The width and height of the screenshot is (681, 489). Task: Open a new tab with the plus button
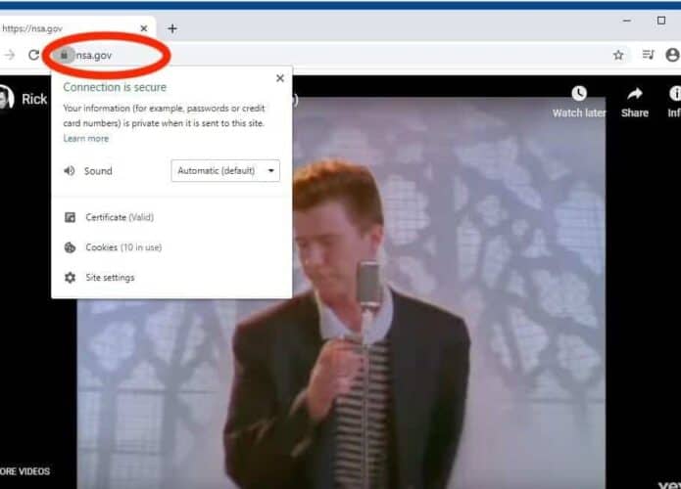coord(172,28)
